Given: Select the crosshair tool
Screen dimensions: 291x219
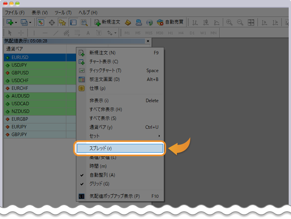Looking at the screenshot, I should pos(21,33).
